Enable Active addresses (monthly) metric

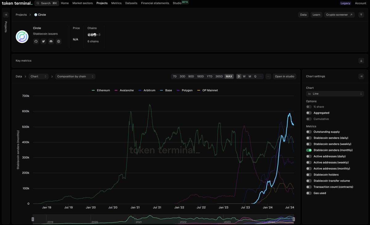(x=309, y=169)
